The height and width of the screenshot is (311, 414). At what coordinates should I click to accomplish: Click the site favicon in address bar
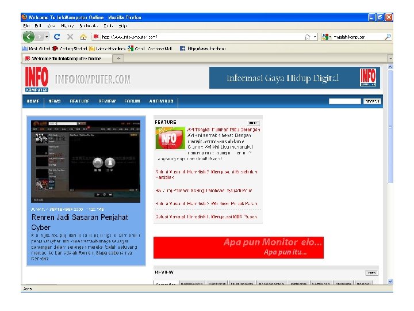point(96,37)
